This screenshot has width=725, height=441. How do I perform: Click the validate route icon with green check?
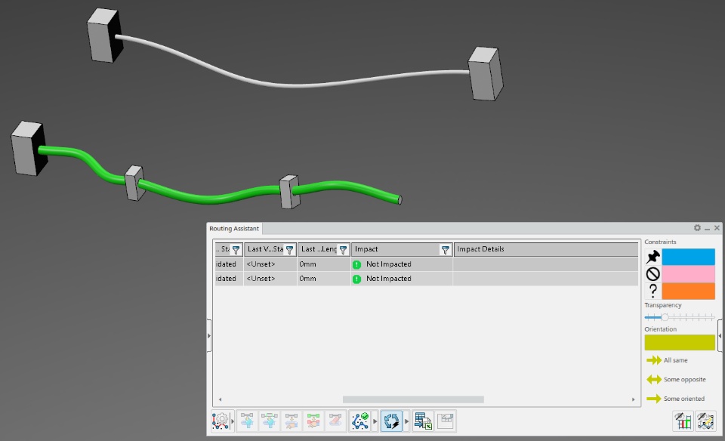360,421
